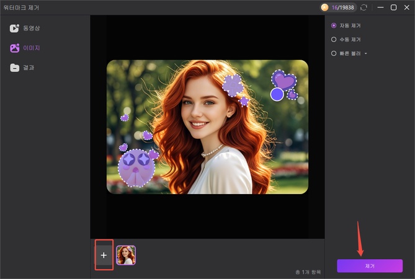Click the flower watermark selection in hair
The width and height of the screenshot is (415, 279).
click(233, 85)
